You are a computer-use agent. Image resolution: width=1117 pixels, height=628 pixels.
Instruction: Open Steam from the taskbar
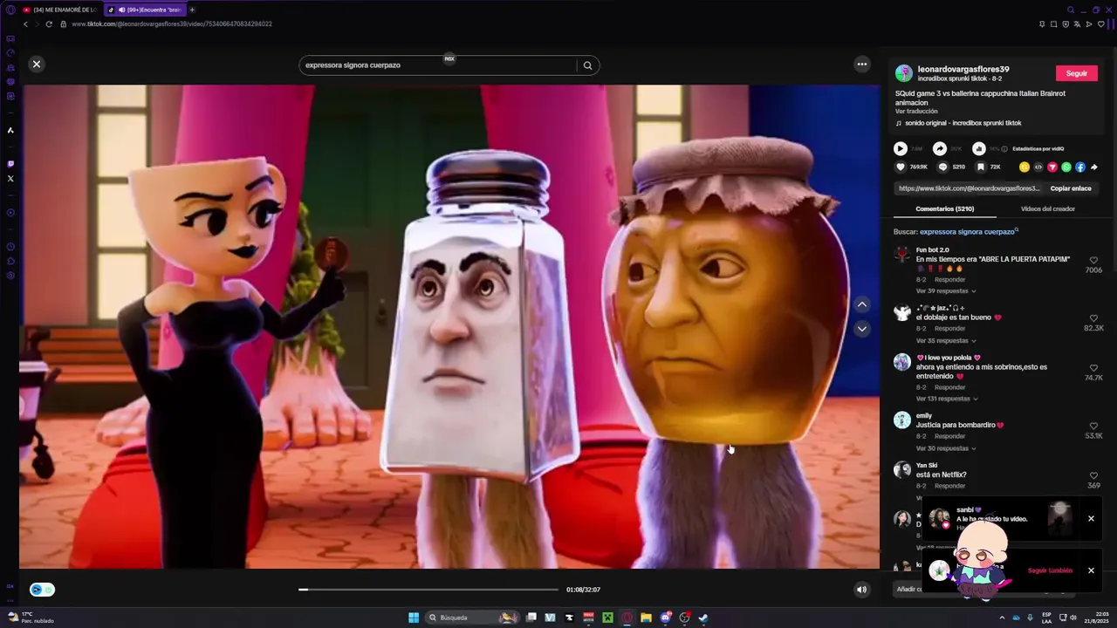(703, 618)
